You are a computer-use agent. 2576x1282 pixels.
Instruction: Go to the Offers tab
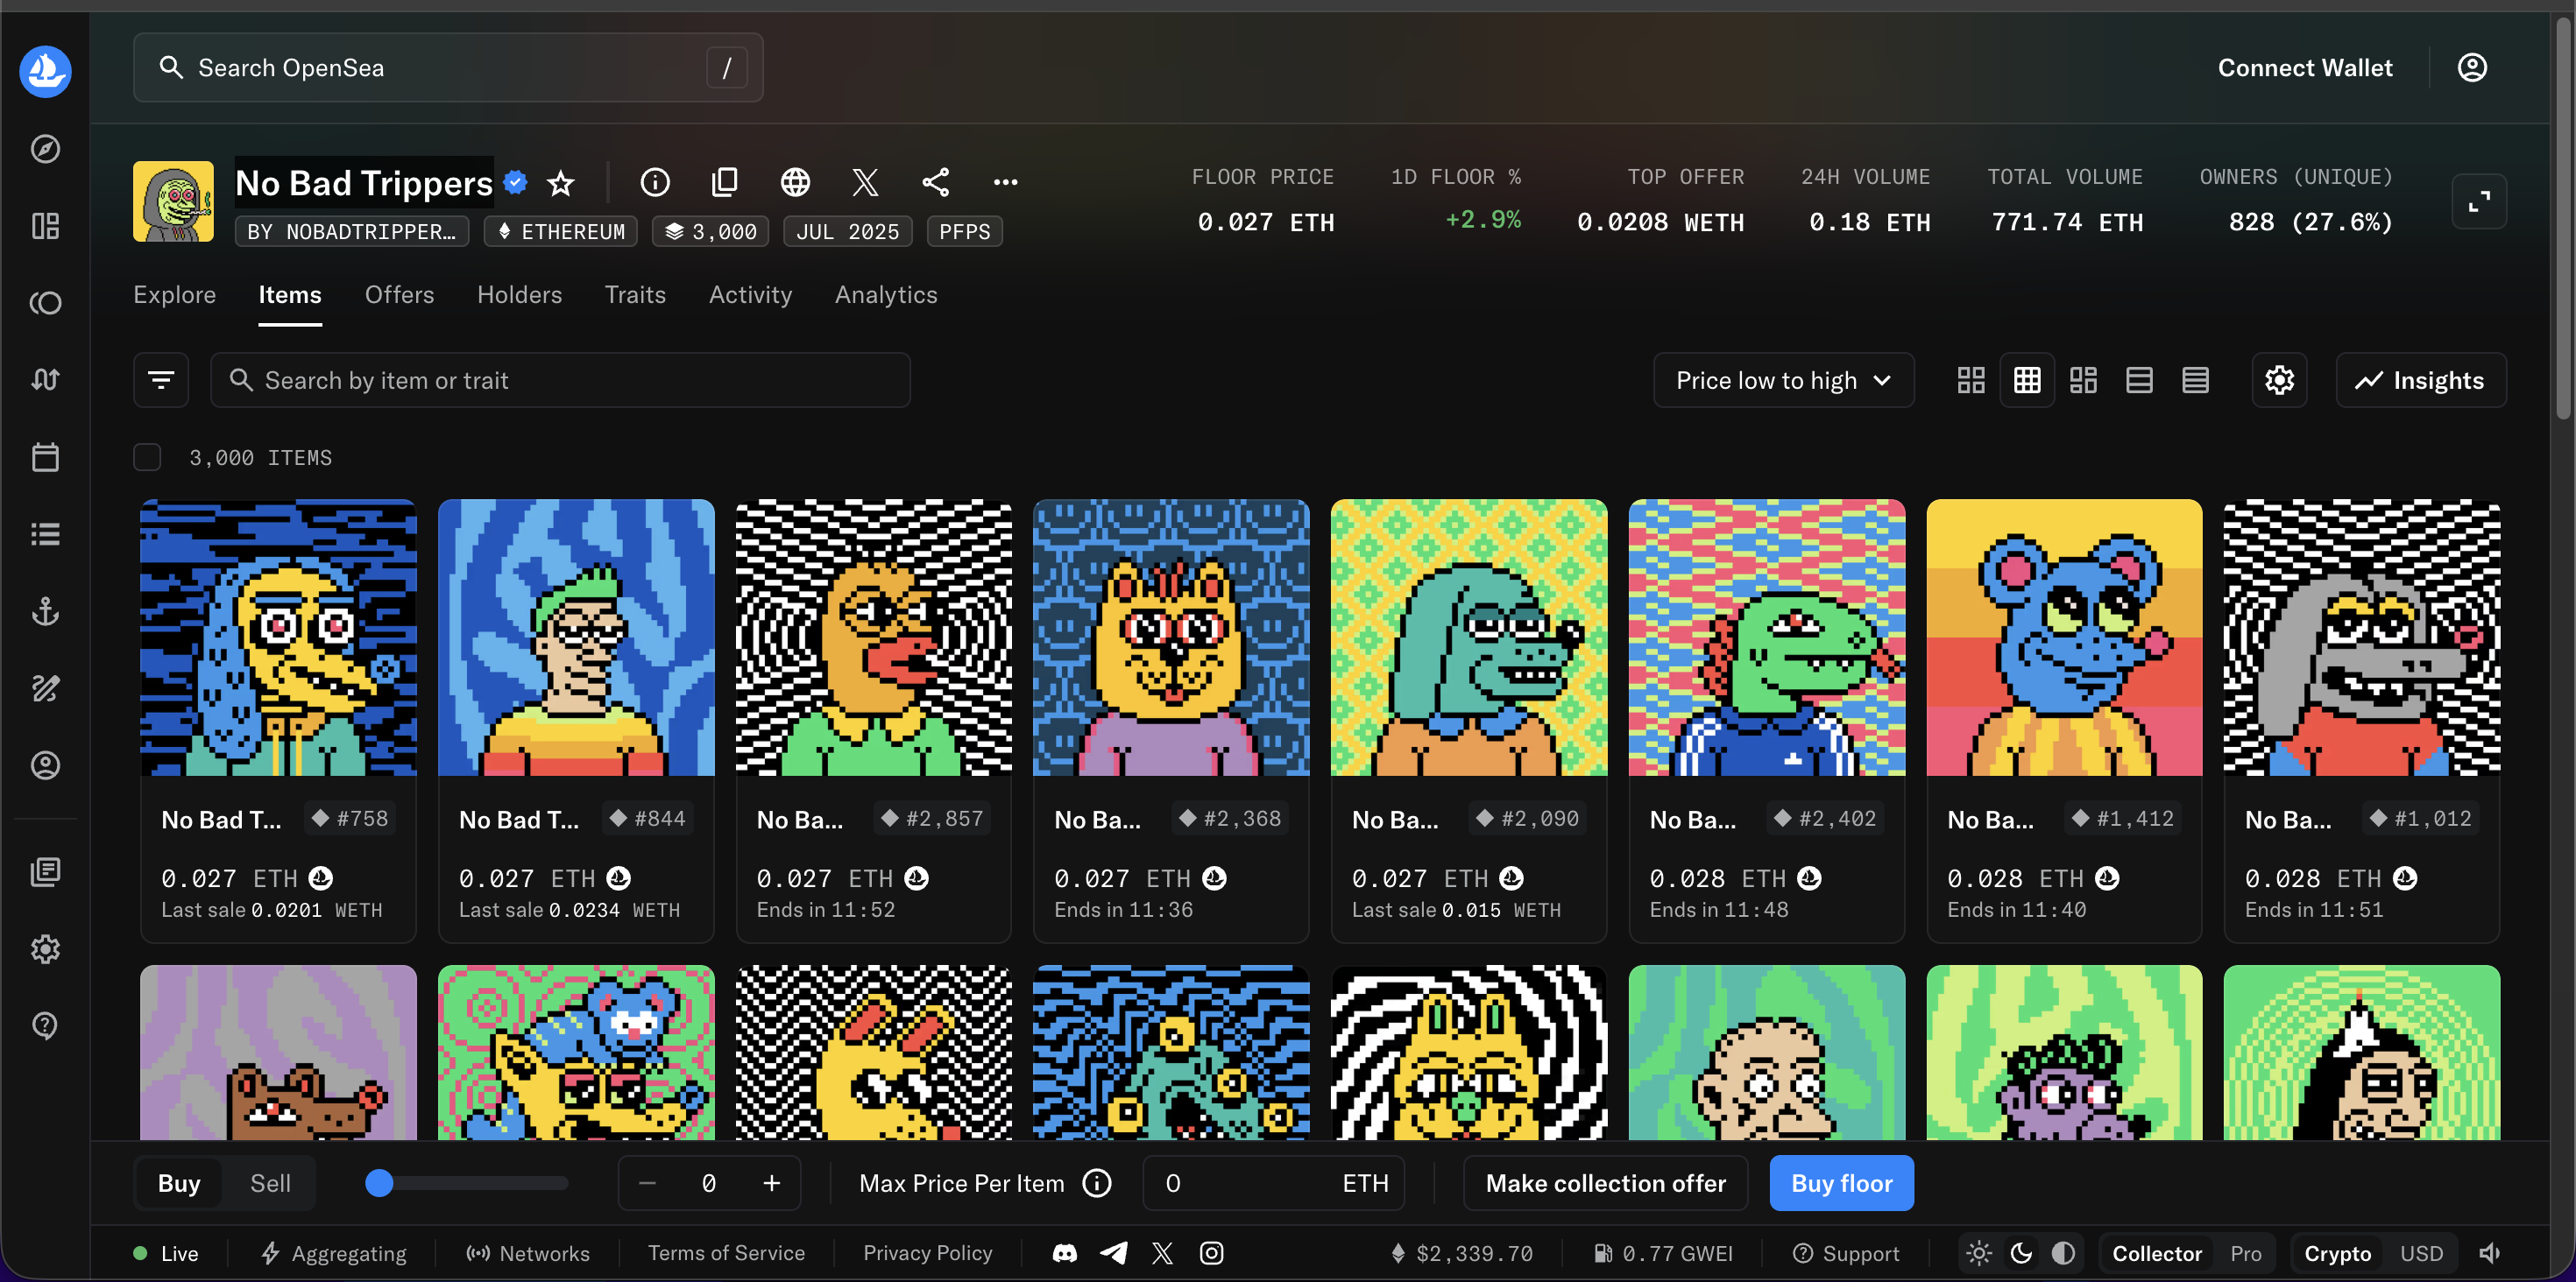click(x=399, y=295)
